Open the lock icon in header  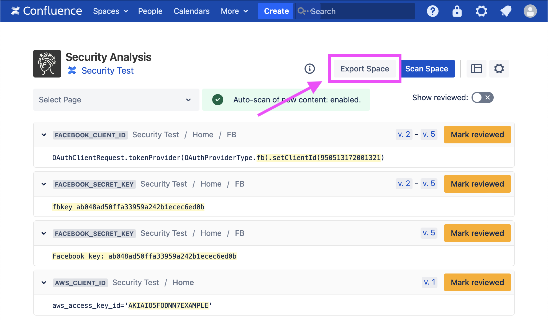click(457, 11)
